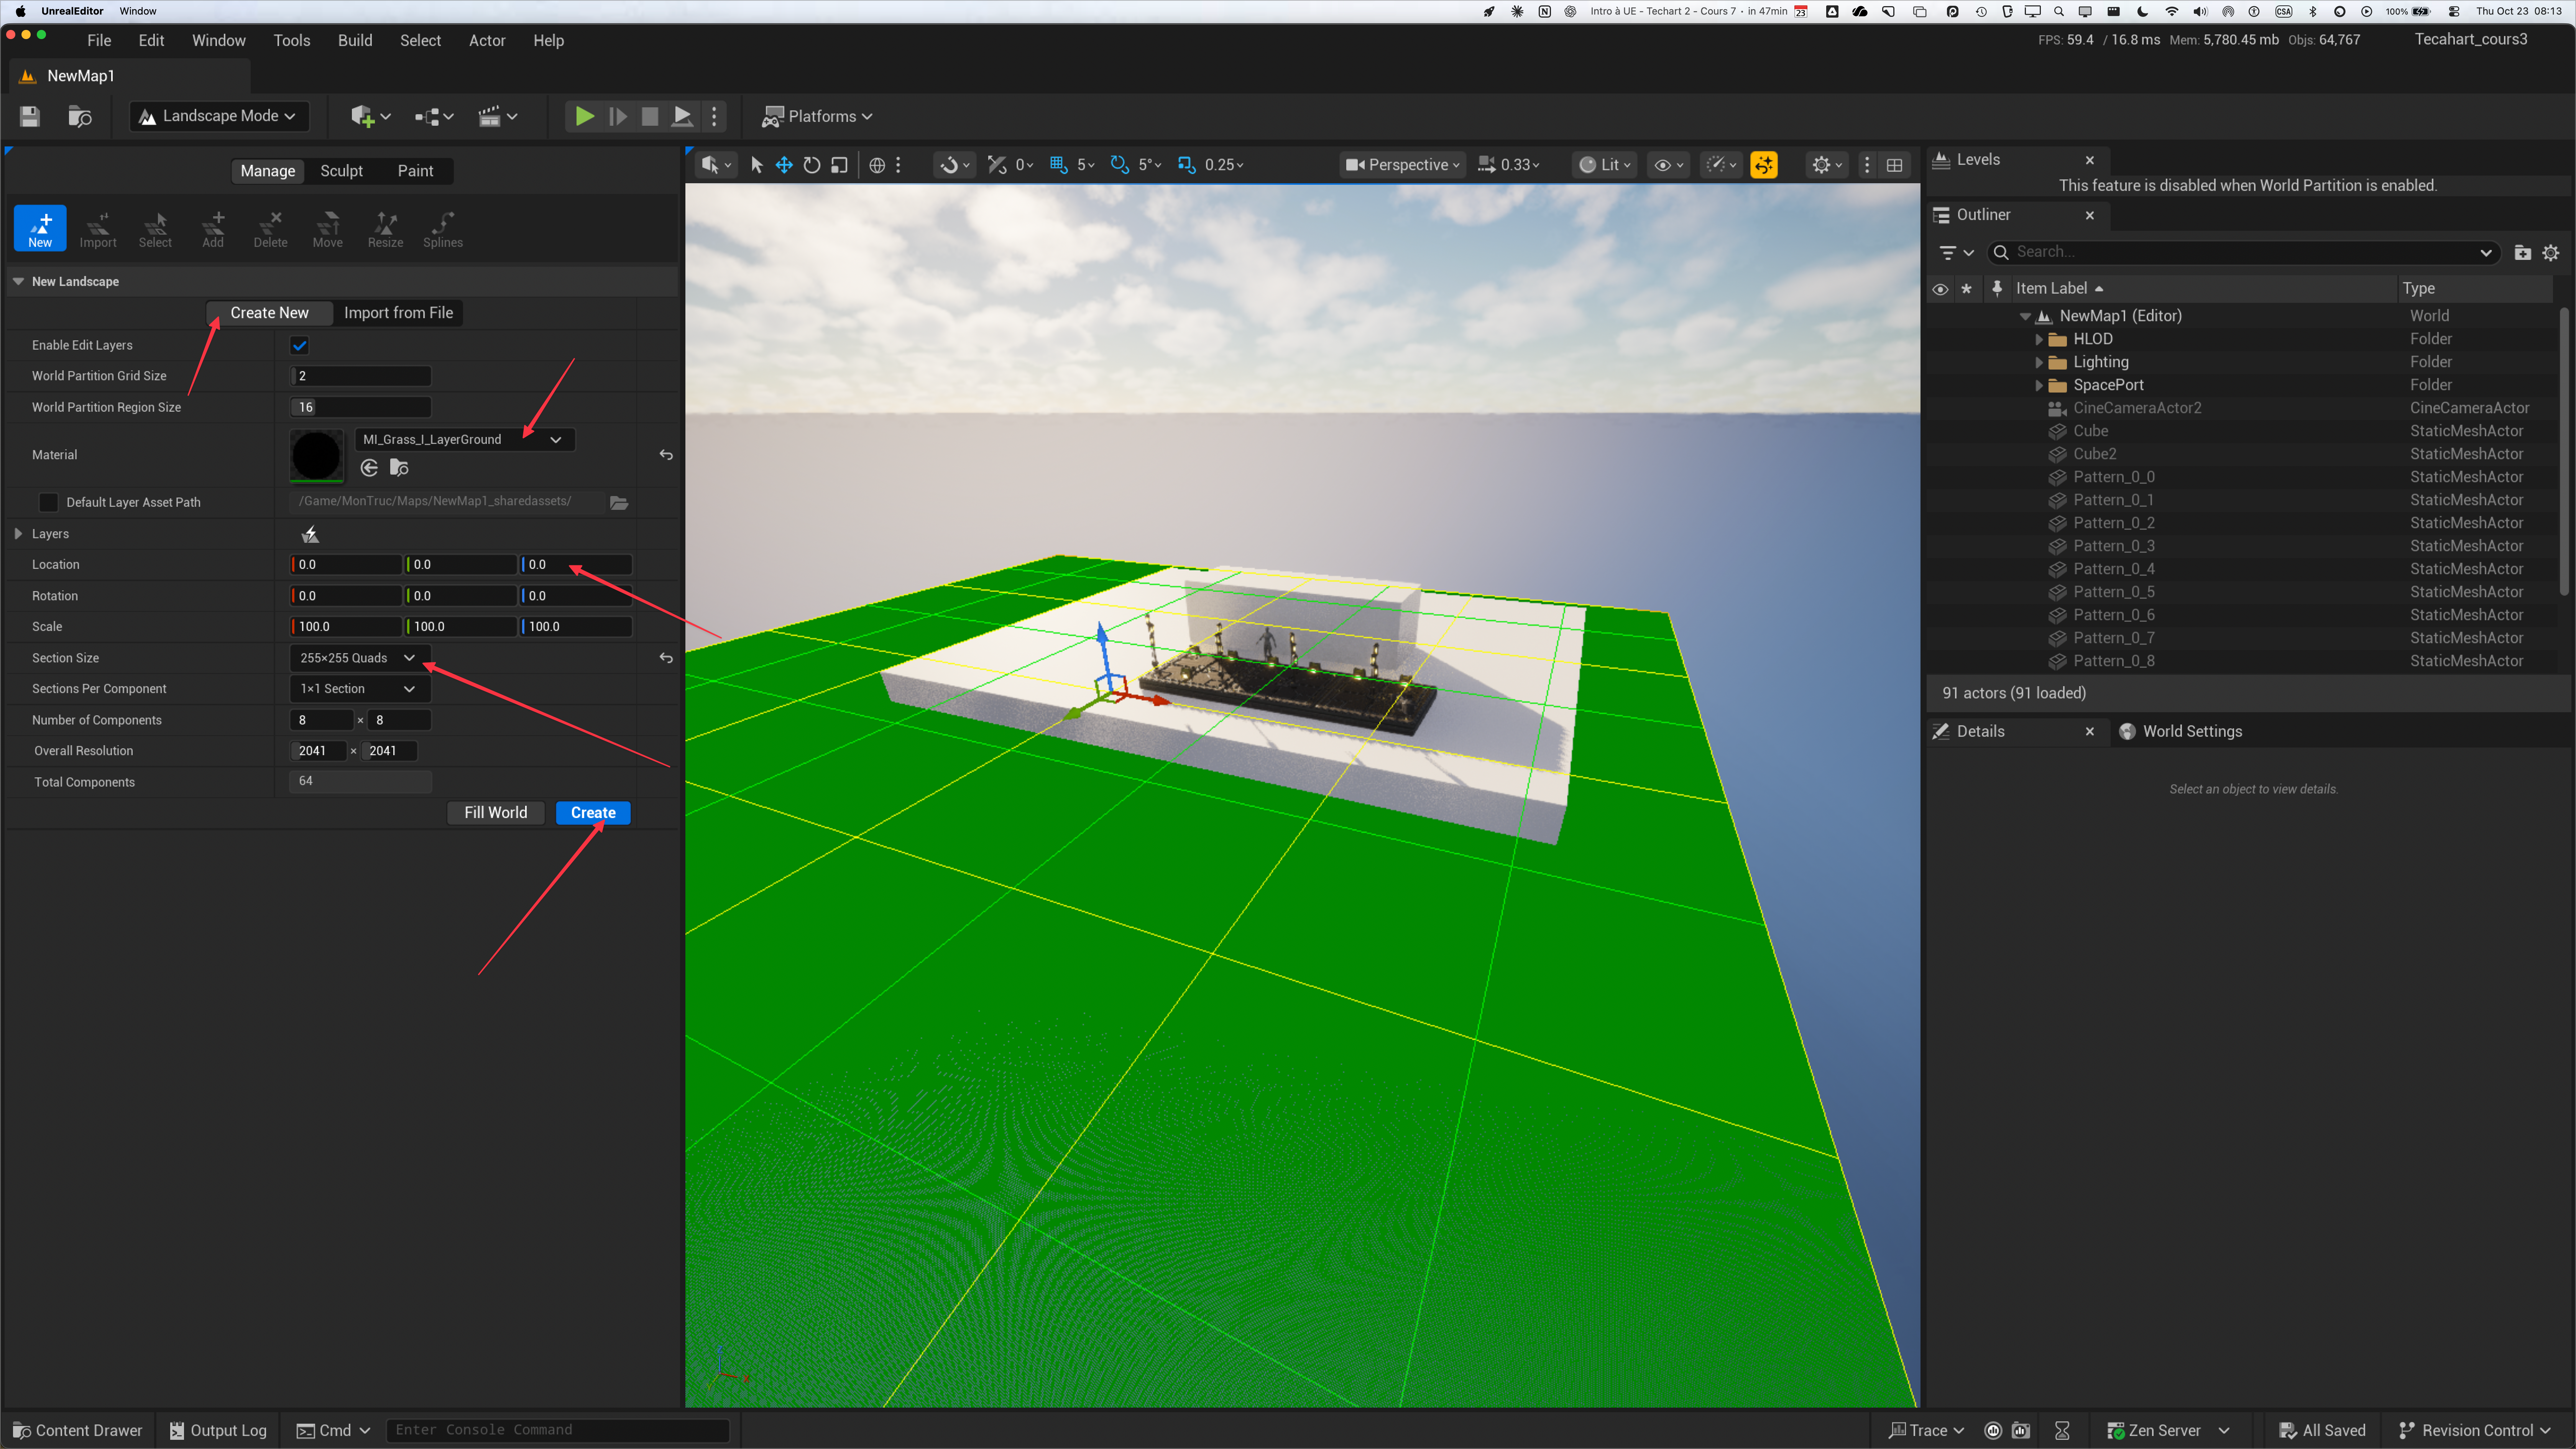Image resolution: width=2576 pixels, height=1449 pixels.
Task: Switch to the Rotate gizmo tool
Action: coord(812,165)
